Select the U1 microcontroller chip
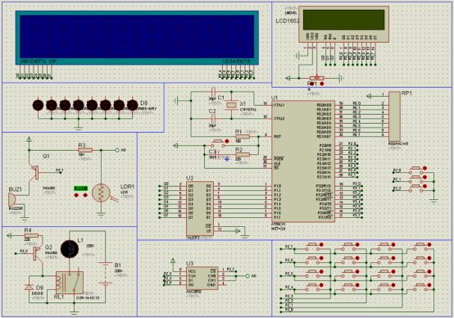 303,161
